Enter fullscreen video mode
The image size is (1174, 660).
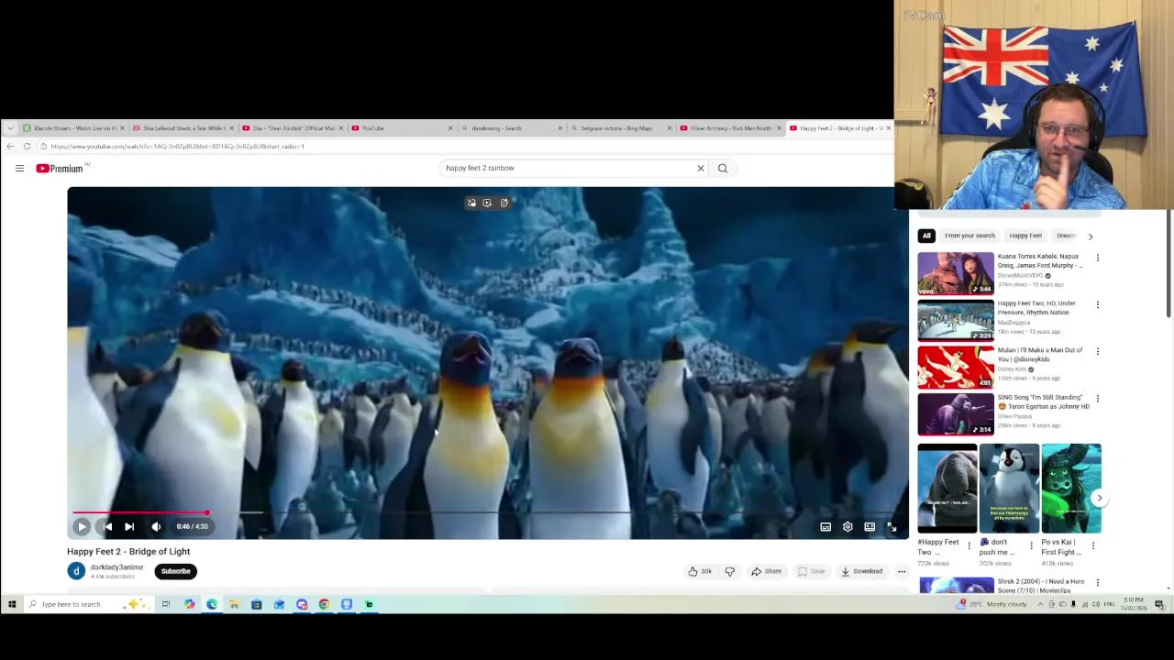point(892,527)
